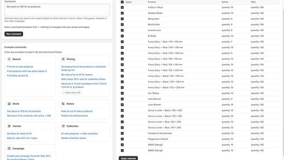The image size is (284, 160).
Task: Click the Apply selected button
Action: [128, 158]
